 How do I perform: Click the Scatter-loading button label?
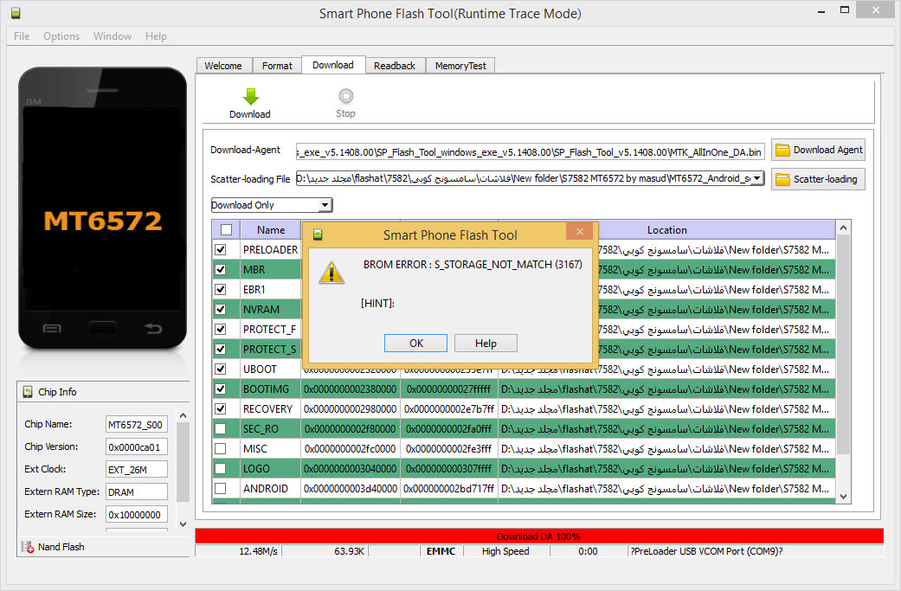pos(825,179)
